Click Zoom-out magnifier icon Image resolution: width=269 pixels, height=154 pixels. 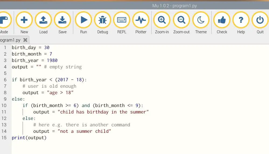pos(181,20)
